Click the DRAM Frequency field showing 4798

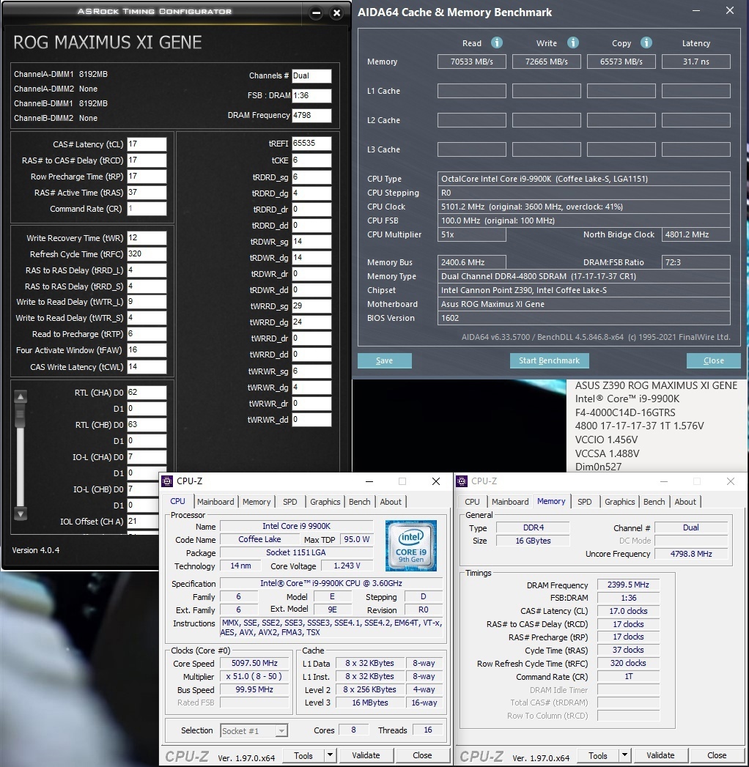[311, 116]
